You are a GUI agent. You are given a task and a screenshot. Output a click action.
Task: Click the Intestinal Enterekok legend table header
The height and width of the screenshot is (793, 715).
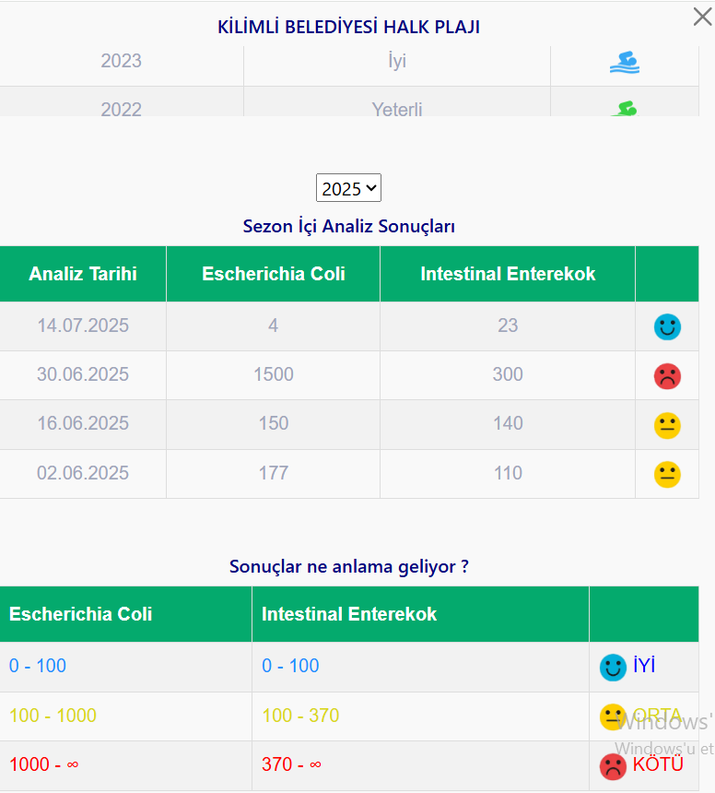420,614
